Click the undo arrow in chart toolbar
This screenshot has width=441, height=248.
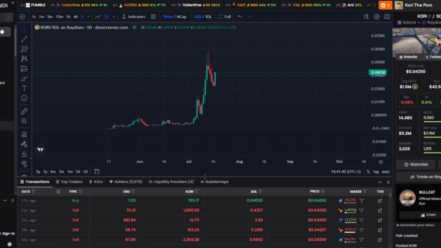pyautogui.click(x=240, y=17)
